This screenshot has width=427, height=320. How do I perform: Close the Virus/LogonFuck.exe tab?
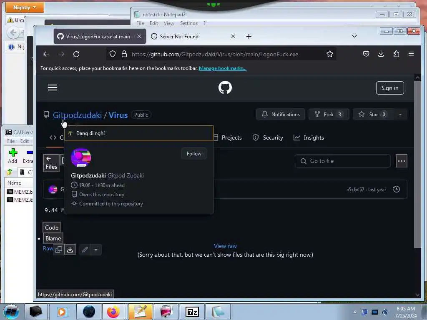click(139, 36)
